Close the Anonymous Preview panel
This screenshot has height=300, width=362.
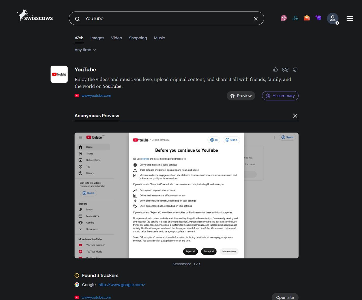(295, 116)
